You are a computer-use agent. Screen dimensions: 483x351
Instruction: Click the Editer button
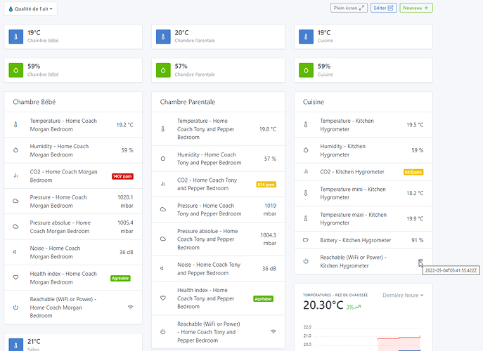[x=383, y=8]
